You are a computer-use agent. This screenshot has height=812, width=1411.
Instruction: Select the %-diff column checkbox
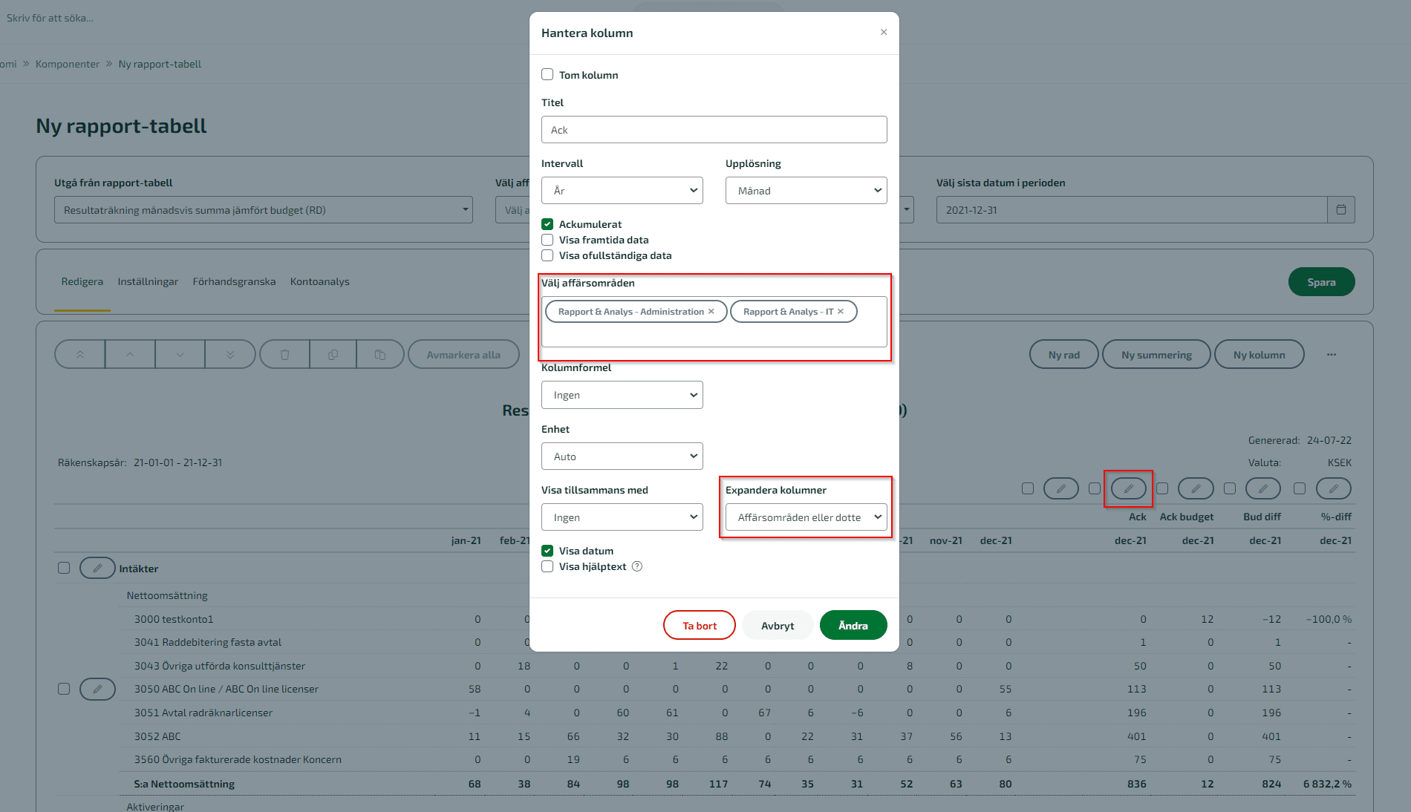(x=1300, y=488)
